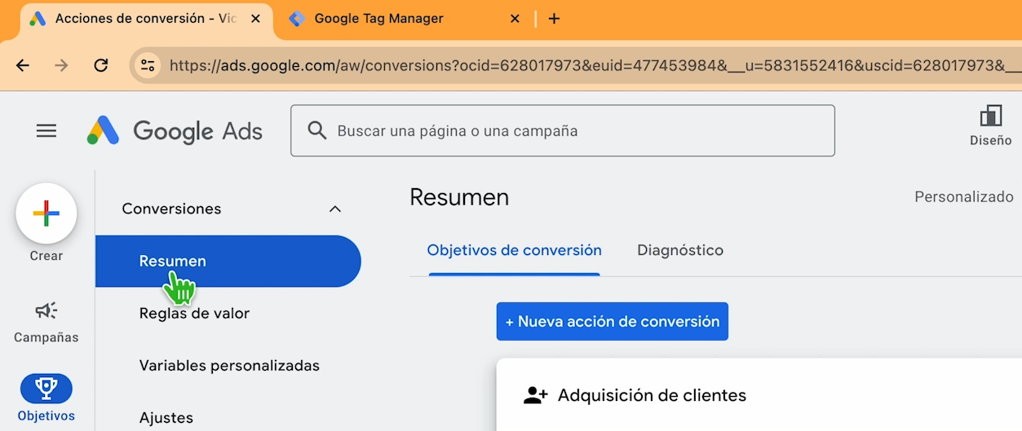Reload the current page
The height and width of the screenshot is (431, 1022).
point(101,65)
